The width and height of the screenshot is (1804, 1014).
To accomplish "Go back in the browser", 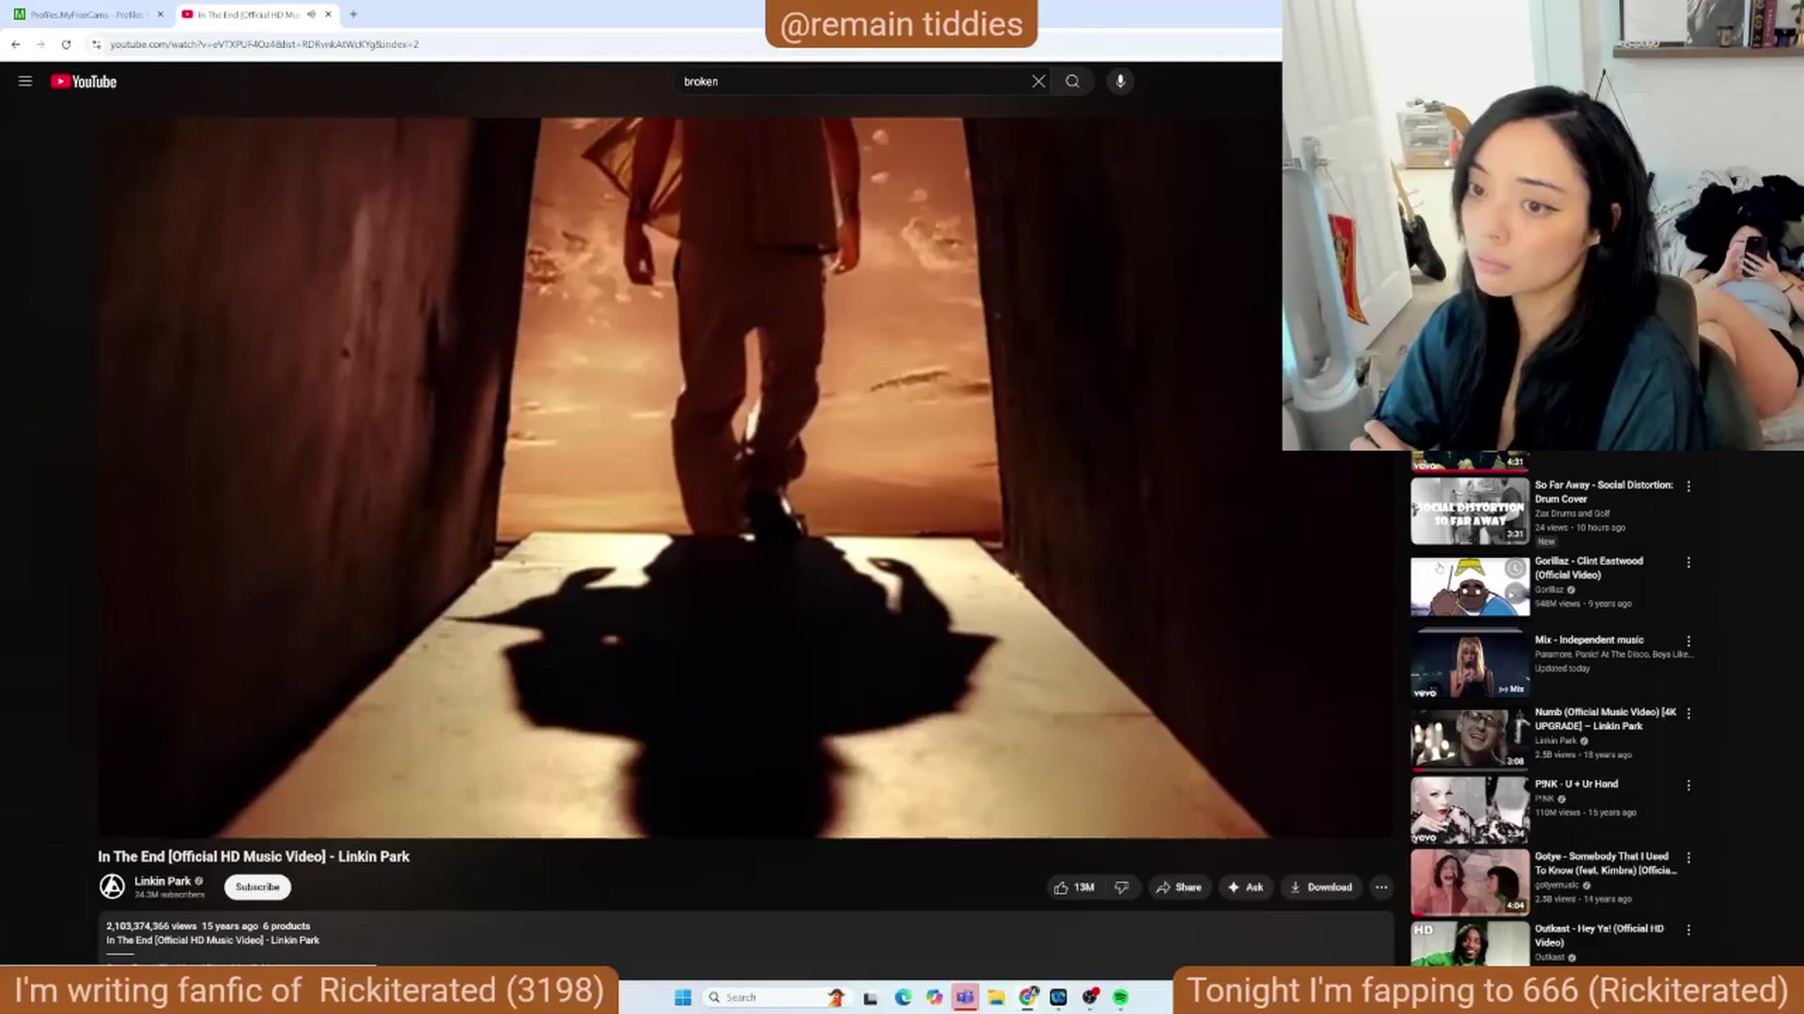I will pos(16,44).
